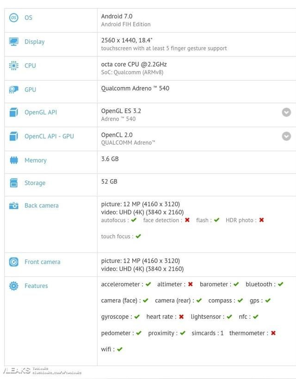Click the nfc green checkmark
The width and height of the screenshot is (296, 379).
[x=256, y=317]
